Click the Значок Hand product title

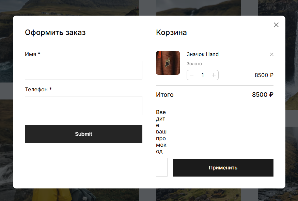[x=203, y=54]
